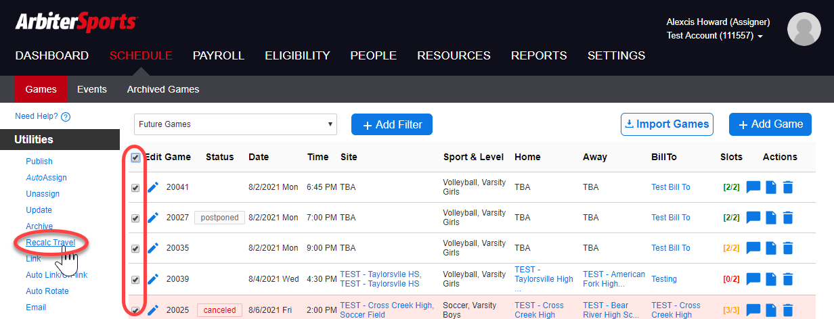Viewport: 834px width, 319px height.
Task: Delete game 20027 with trash icon
Action: click(x=788, y=218)
